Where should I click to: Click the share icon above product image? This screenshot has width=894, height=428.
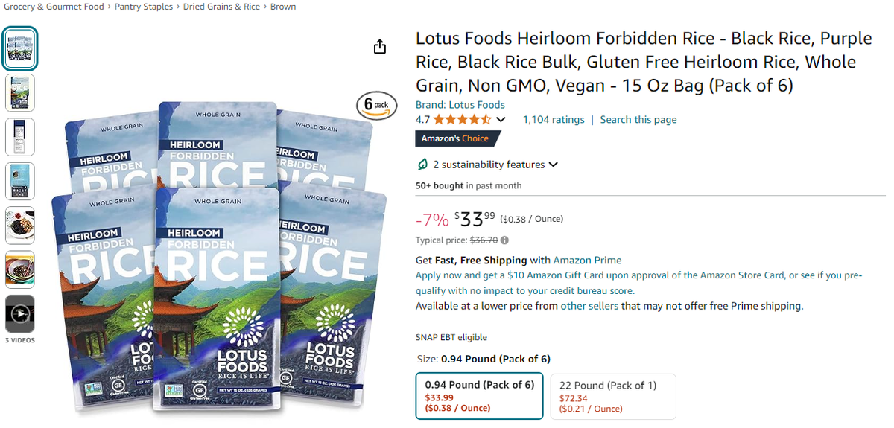[x=380, y=47]
